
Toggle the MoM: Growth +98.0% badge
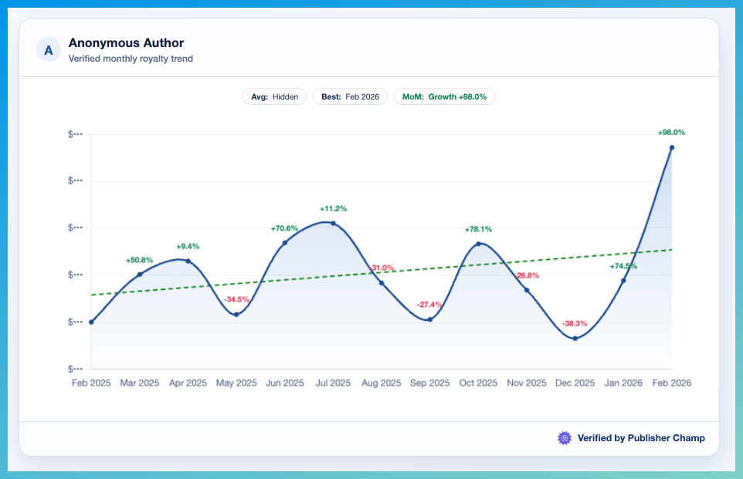pos(445,96)
